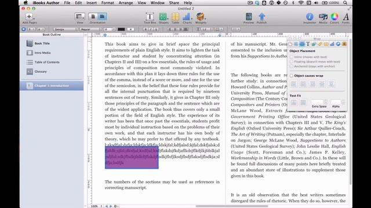Click the text background color swatch
The image size is (371, 208).
(130, 29)
